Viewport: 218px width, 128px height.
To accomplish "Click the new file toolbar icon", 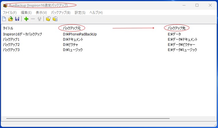I will [4, 19].
